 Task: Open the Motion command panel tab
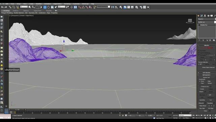(x=208, y=16)
